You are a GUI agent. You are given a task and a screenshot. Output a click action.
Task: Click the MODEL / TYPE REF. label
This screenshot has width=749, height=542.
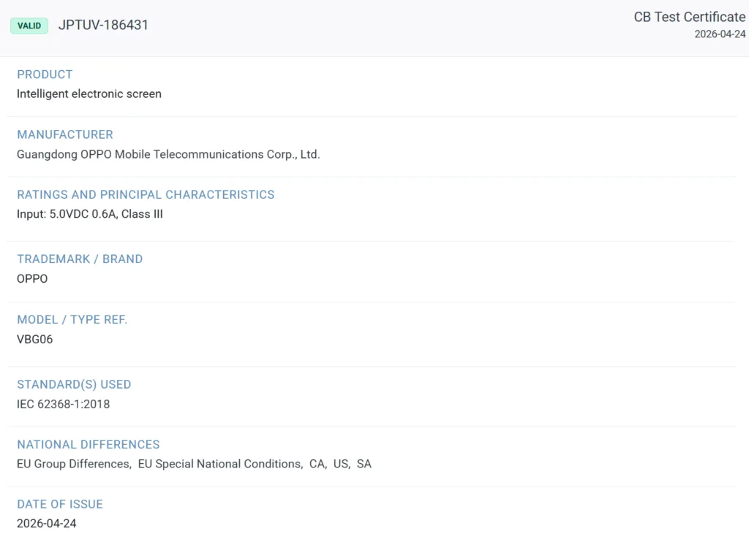click(72, 320)
